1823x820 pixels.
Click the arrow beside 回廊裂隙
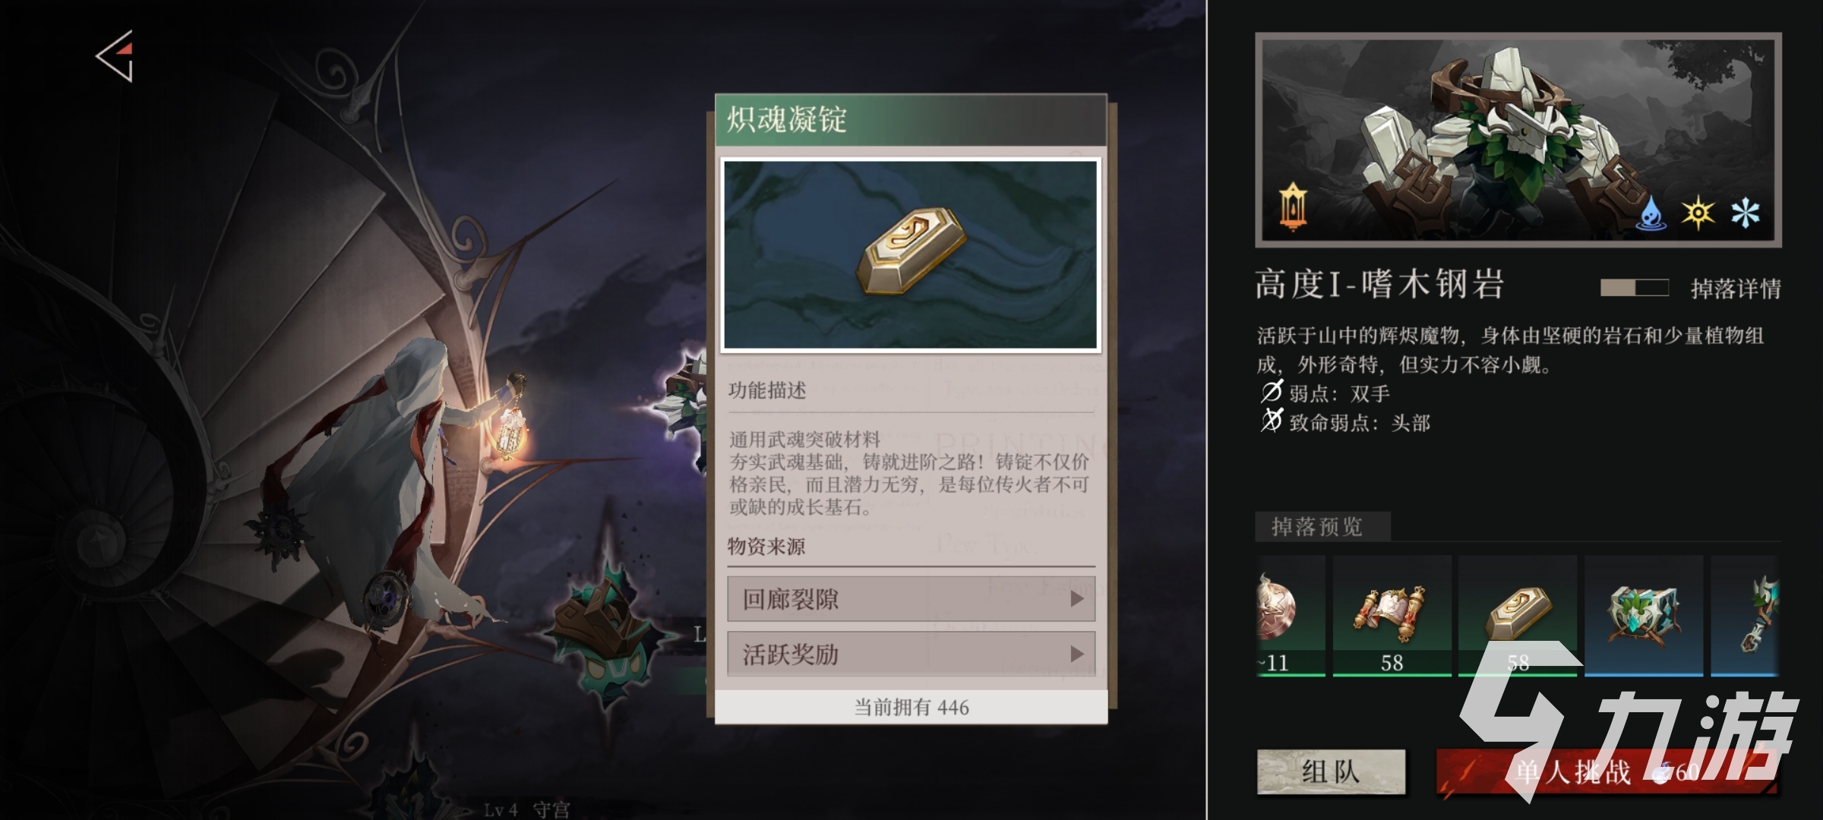(1076, 599)
